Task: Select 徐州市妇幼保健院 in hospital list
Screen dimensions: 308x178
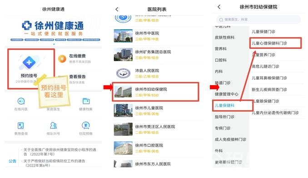Action: click(x=155, y=92)
